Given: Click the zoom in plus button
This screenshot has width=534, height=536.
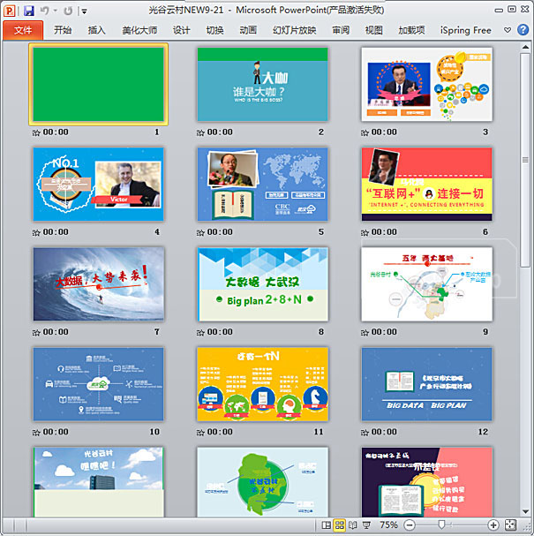Looking at the screenshot, I should 494,525.
